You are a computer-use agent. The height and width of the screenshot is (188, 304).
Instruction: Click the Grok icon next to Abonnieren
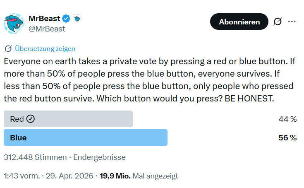click(278, 22)
